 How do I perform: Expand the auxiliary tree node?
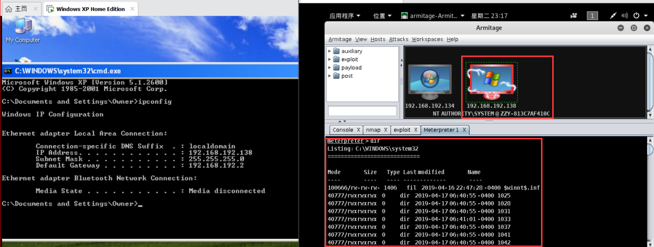330,51
